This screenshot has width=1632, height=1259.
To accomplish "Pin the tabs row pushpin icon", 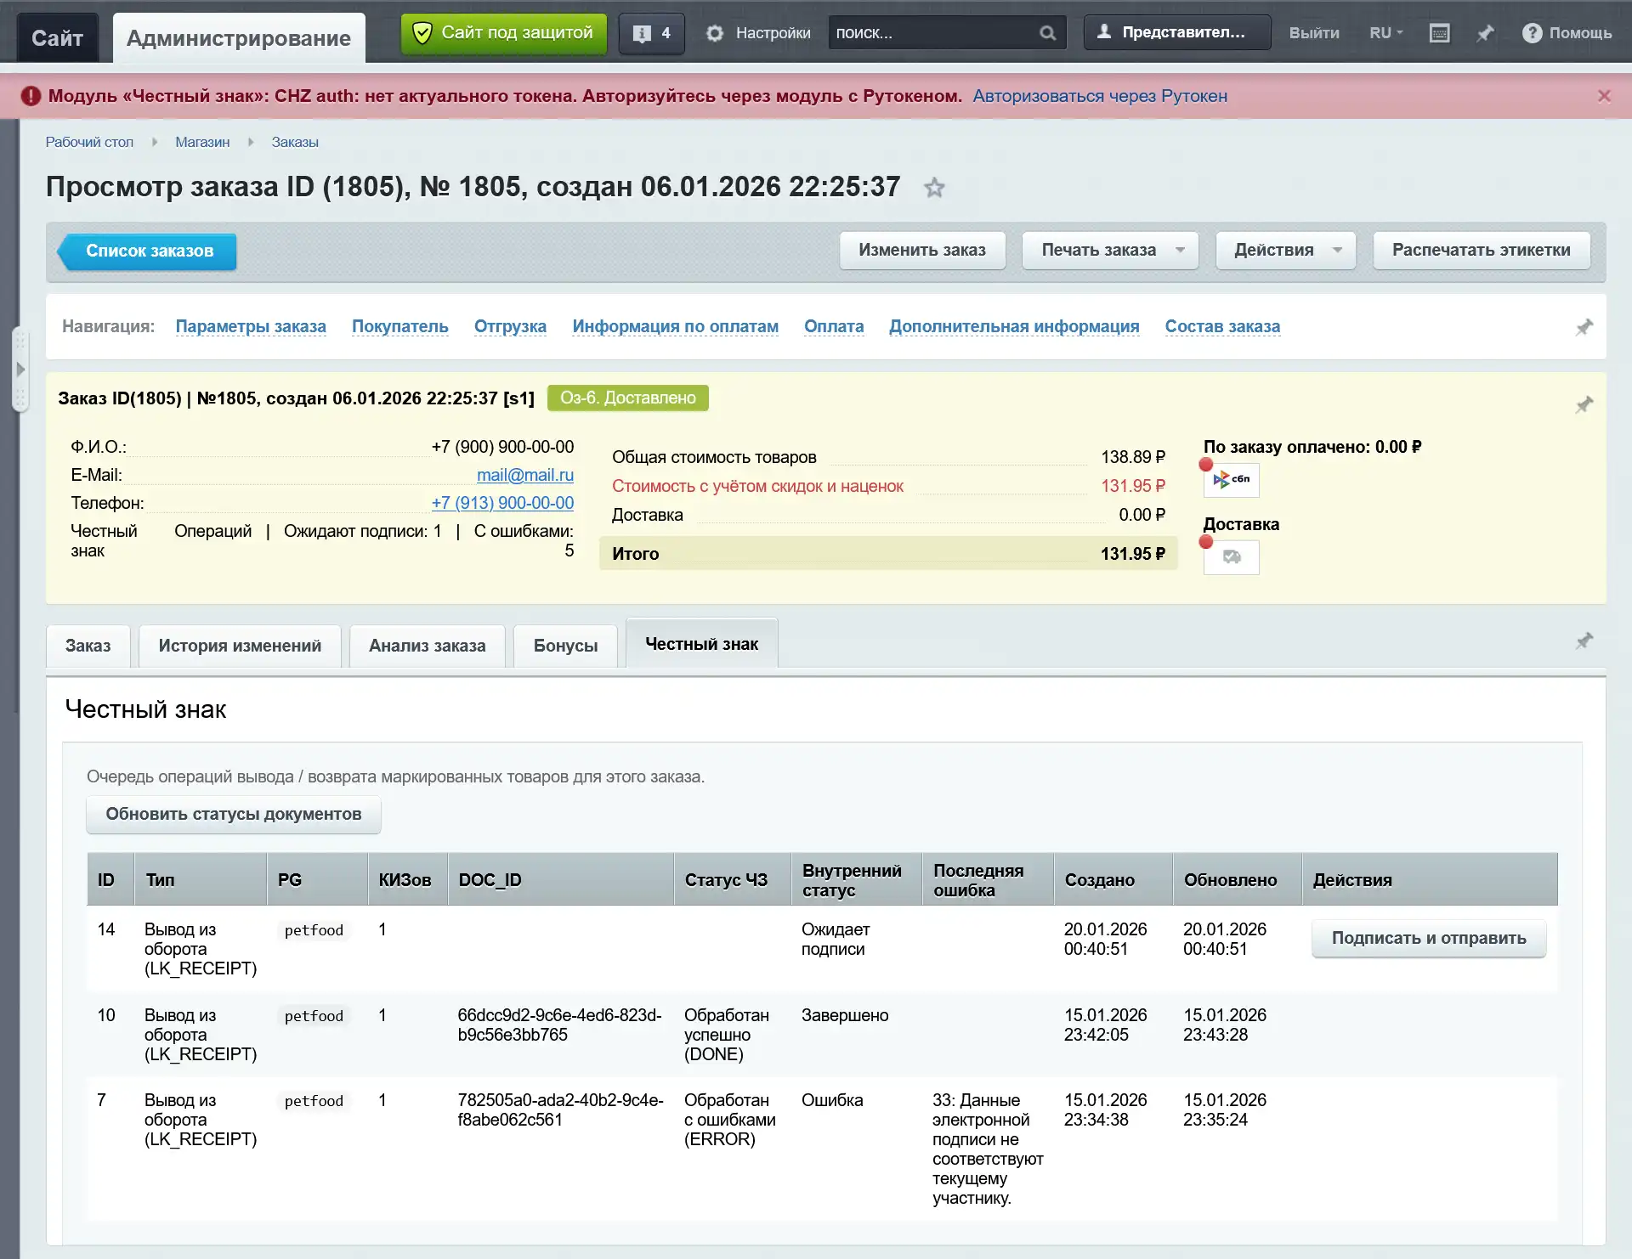I will 1584,641.
